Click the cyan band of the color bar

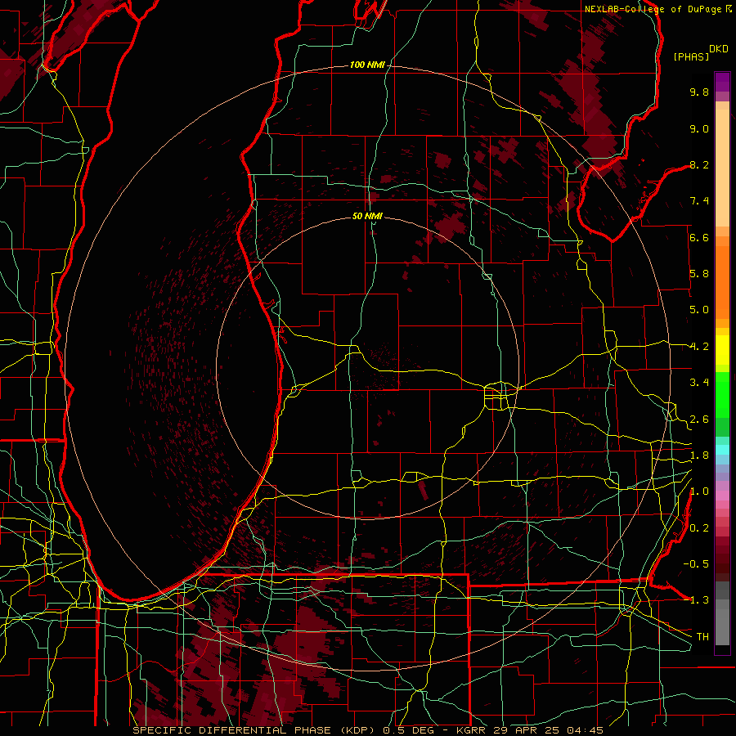(x=722, y=450)
